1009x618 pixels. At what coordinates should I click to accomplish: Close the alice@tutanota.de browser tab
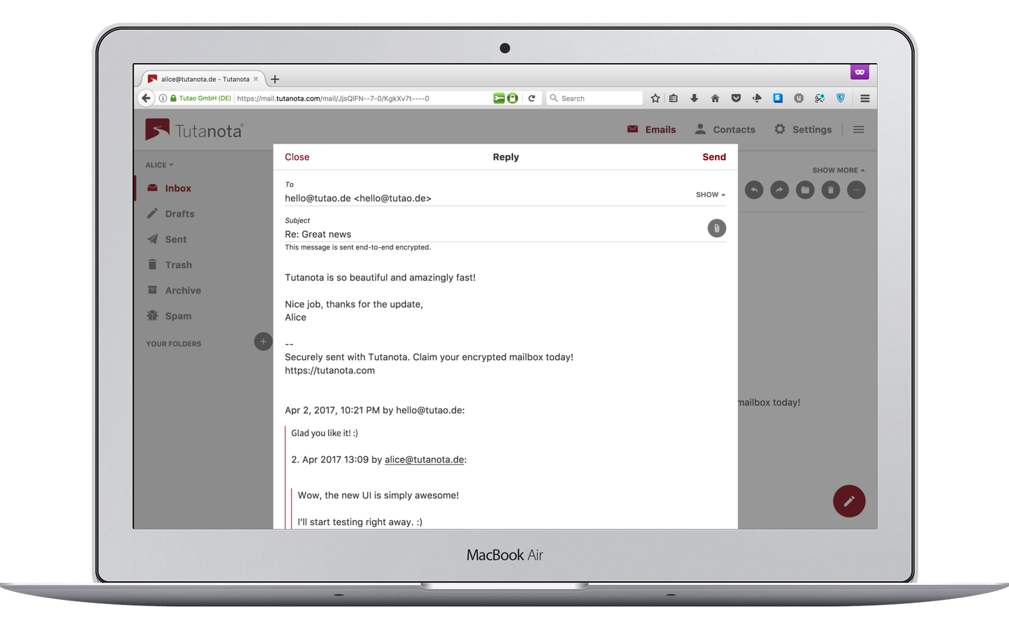tap(256, 79)
